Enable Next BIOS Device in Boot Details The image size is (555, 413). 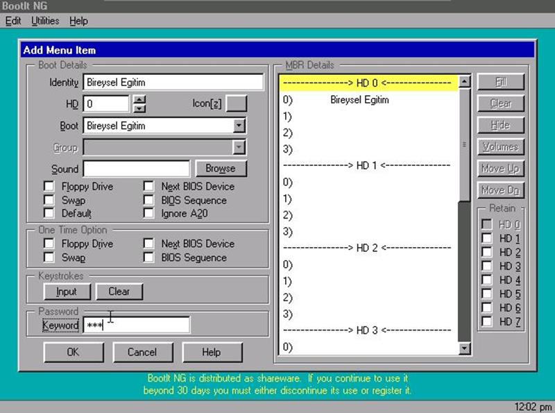pos(148,186)
